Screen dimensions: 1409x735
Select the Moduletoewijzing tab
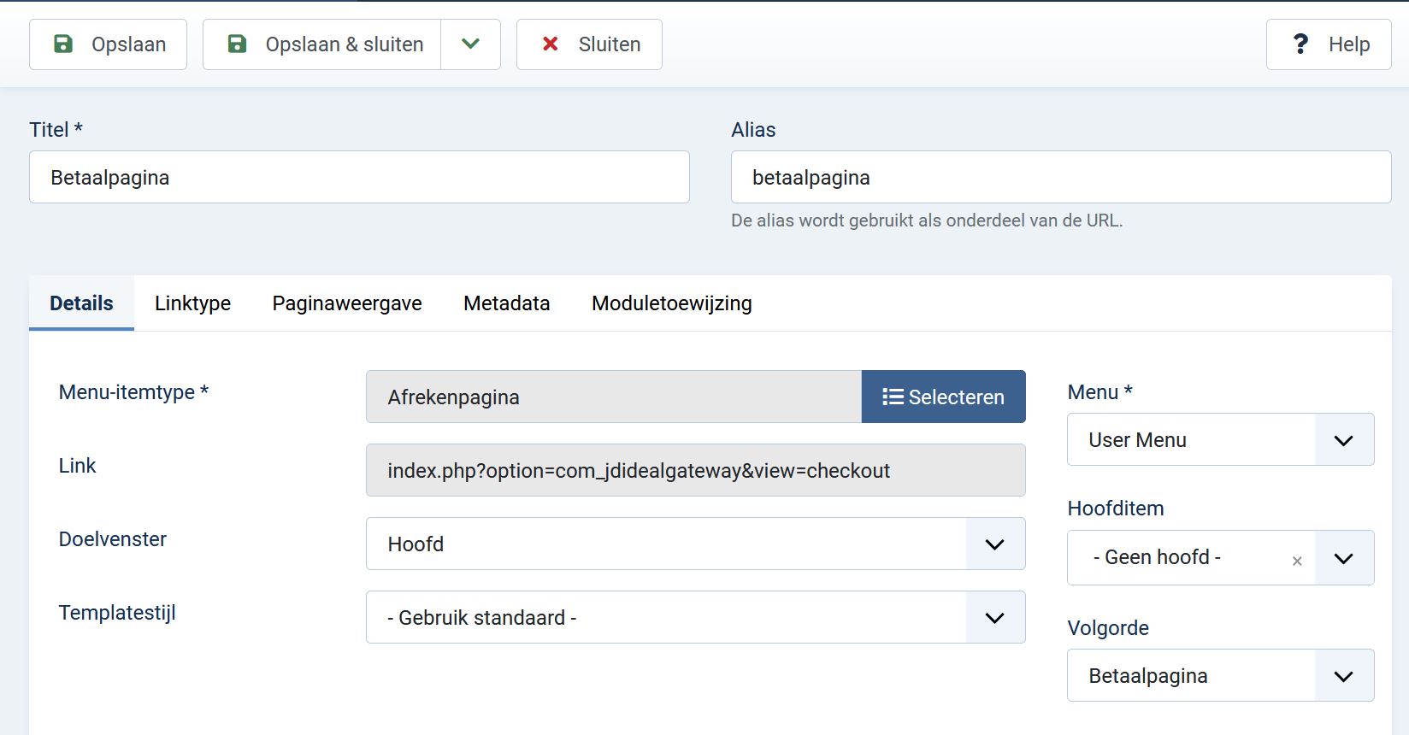click(x=671, y=303)
